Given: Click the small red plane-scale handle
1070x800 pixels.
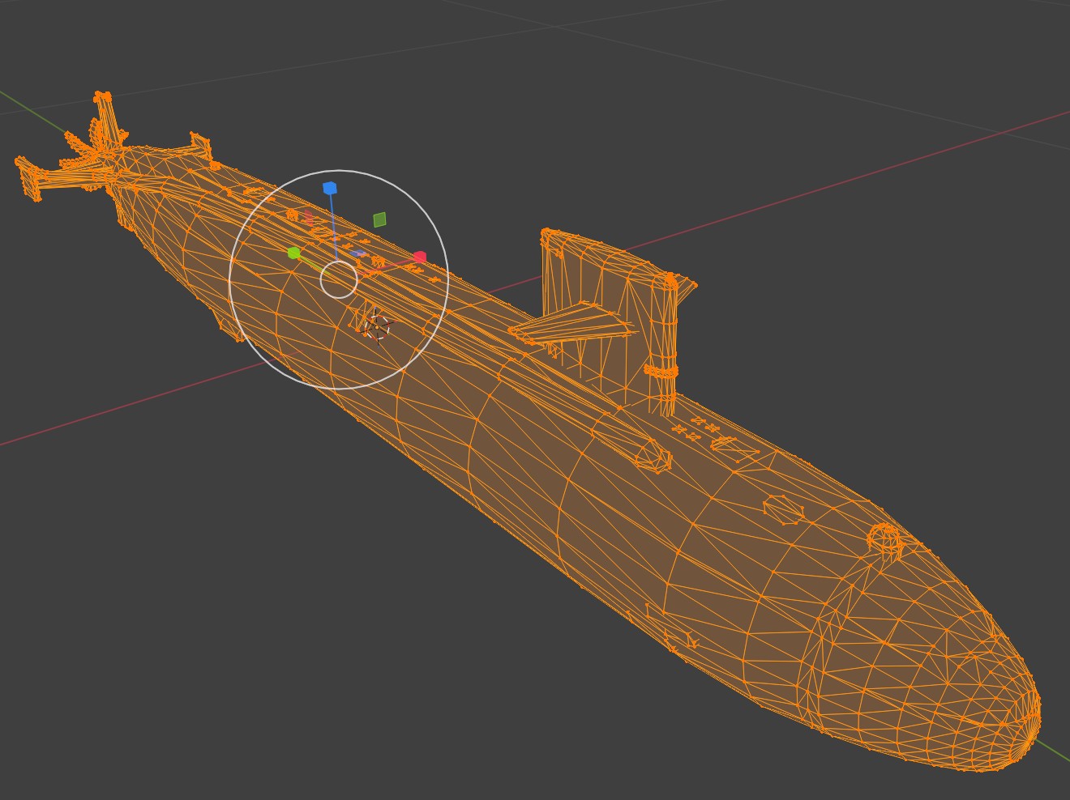Looking at the screenshot, I should [309, 217].
